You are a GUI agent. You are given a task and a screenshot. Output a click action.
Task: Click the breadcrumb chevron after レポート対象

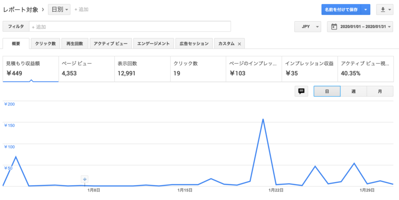[42, 9]
